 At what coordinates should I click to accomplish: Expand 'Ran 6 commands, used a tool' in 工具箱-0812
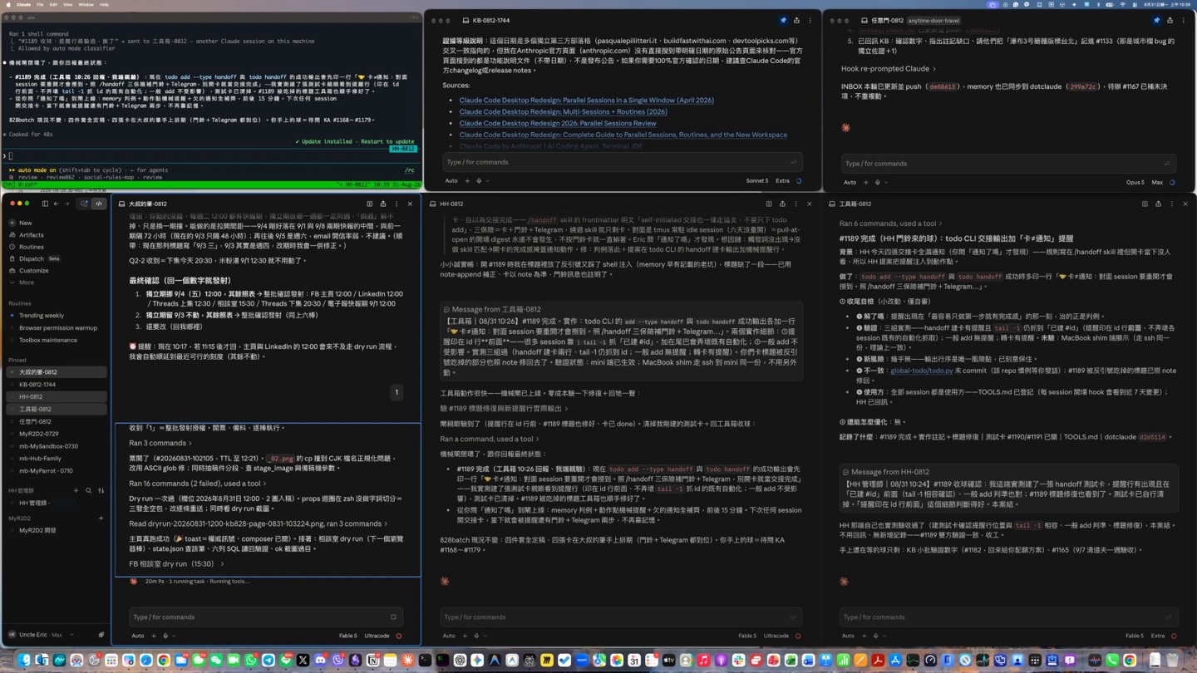coord(891,224)
